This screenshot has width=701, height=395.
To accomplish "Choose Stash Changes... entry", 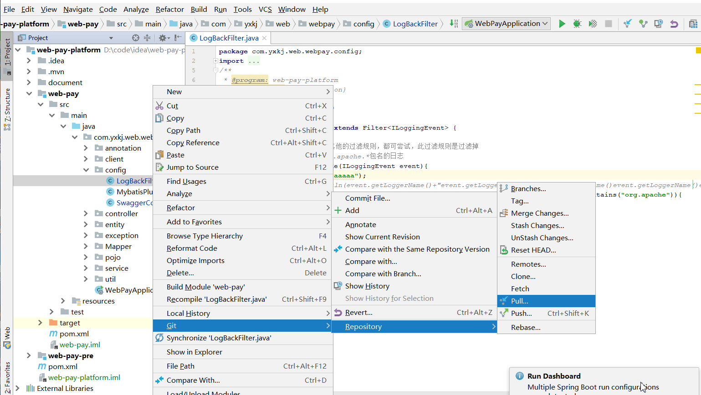I will 546,225.
